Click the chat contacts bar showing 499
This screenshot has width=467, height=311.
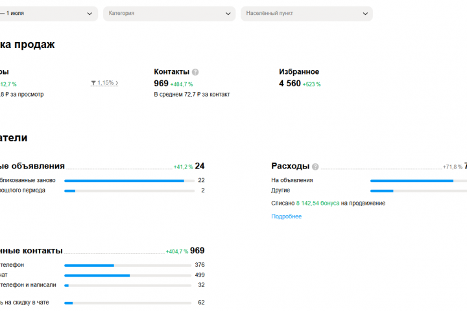click(x=128, y=275)
